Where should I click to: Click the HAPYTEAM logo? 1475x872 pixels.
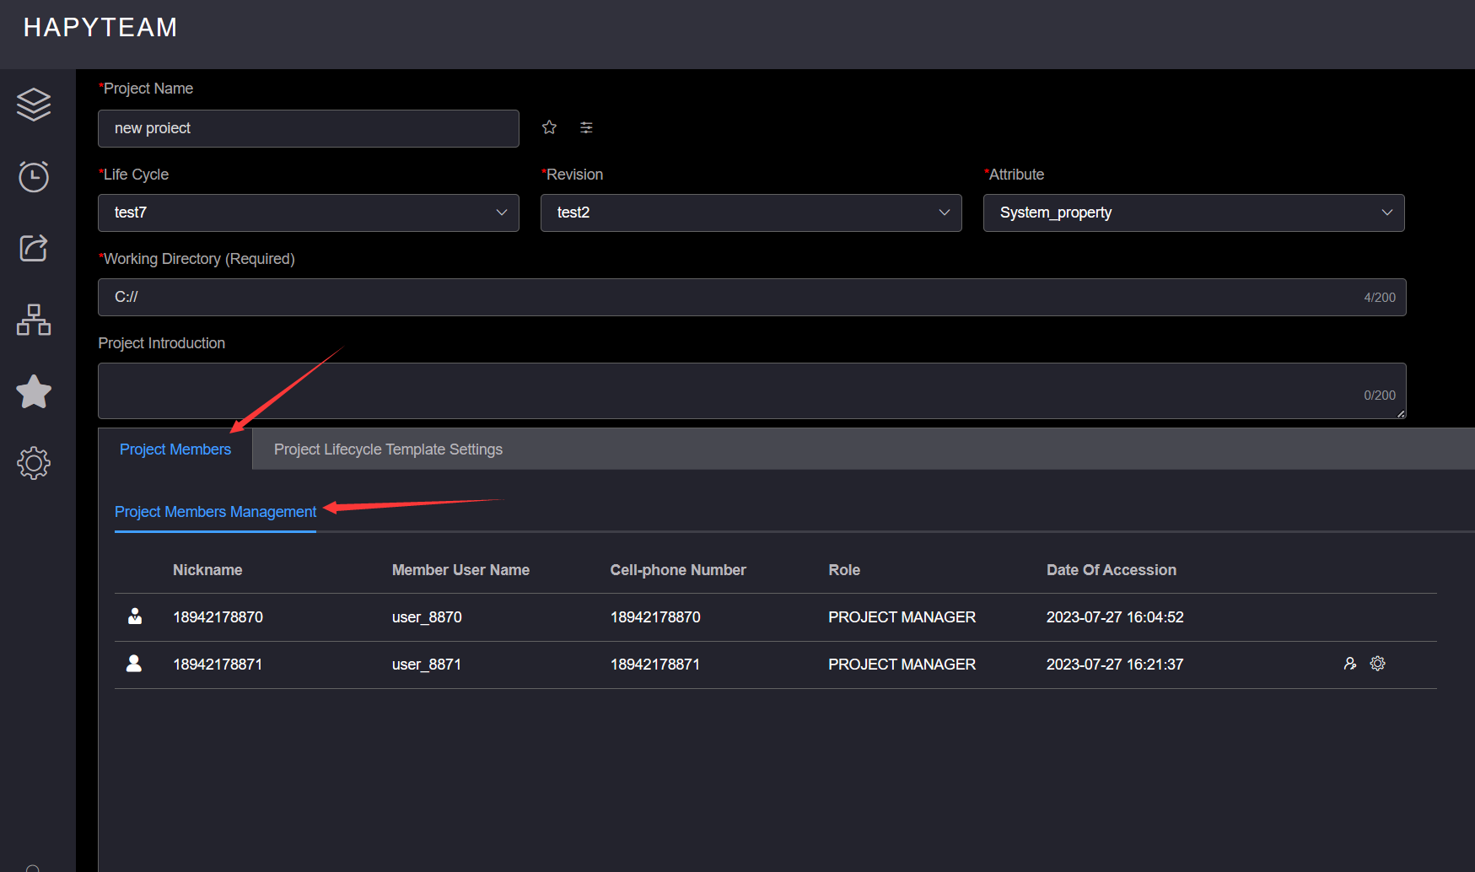100,28
